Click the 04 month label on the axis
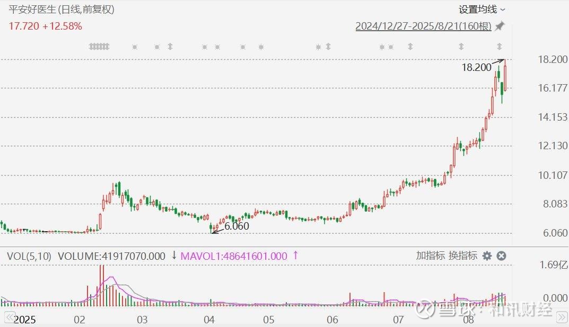Image resolution: width=569 pixels, height=327 pixels. click(x=209, y=320)
